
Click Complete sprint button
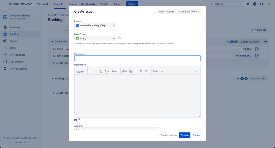pos(250,42)
